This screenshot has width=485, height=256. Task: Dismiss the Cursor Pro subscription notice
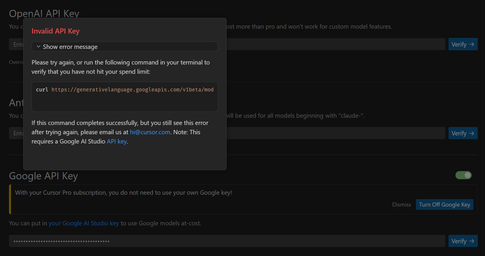point(401,205)
